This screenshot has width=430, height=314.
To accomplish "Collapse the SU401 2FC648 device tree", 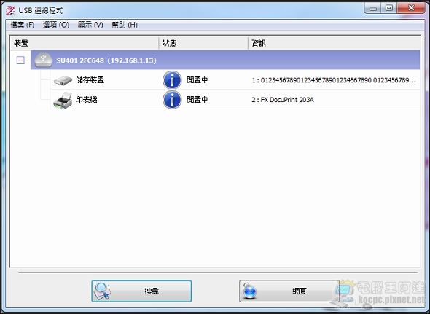I will pos(20,60).
